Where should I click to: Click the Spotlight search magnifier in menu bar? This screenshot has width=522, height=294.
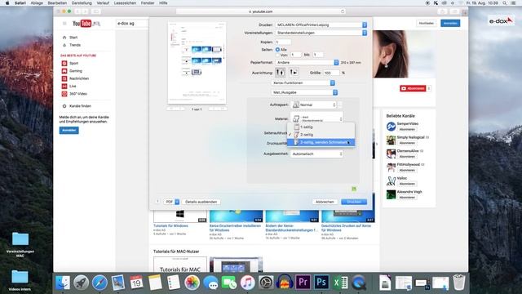point(505,3)
